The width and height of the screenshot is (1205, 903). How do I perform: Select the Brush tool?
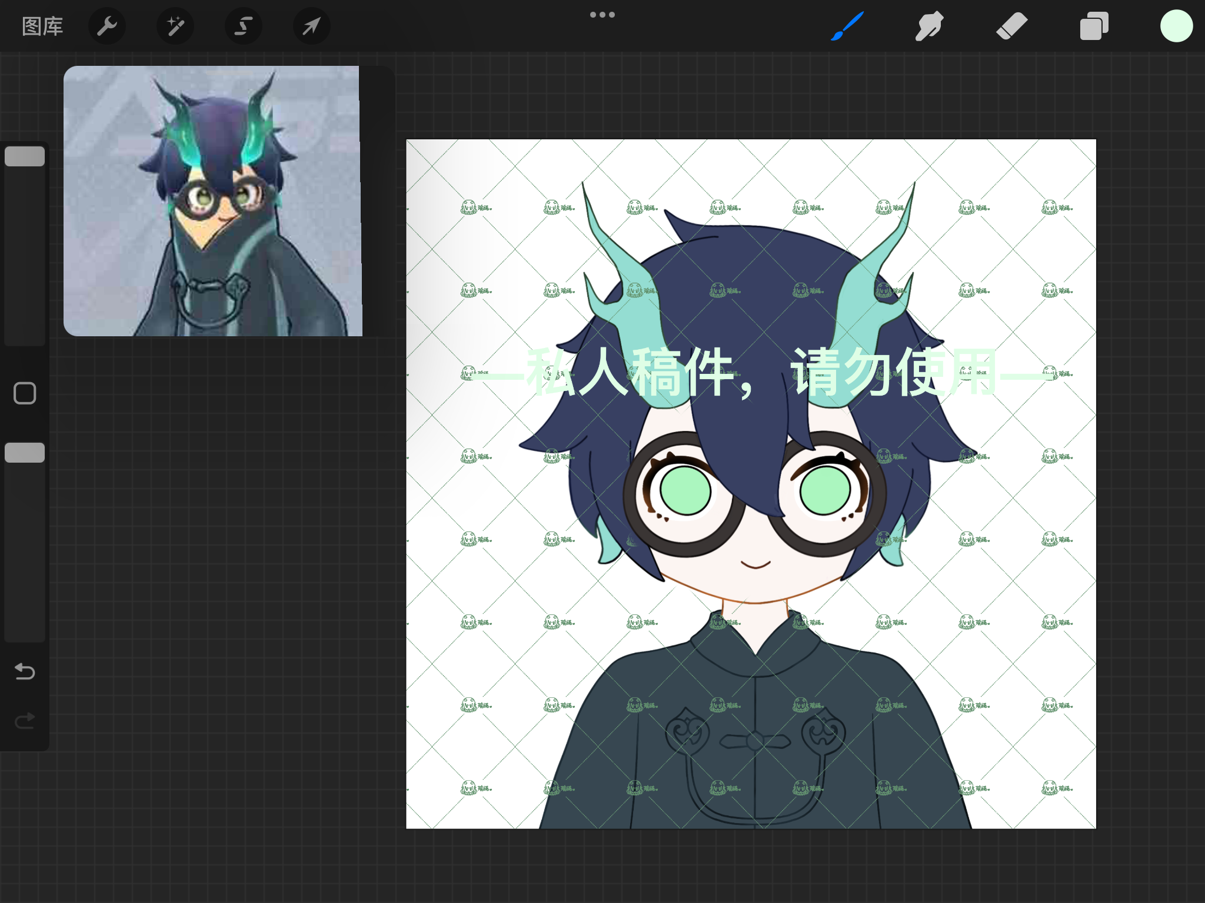point(847,26)
